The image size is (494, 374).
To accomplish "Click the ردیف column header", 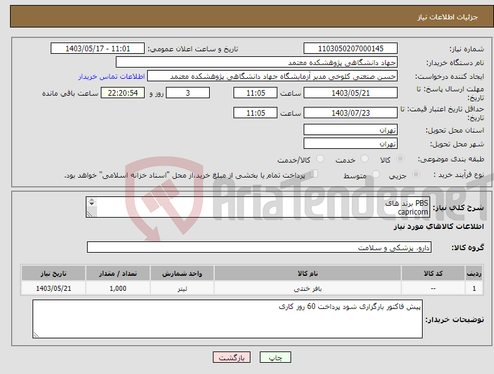I will point(474,273).
